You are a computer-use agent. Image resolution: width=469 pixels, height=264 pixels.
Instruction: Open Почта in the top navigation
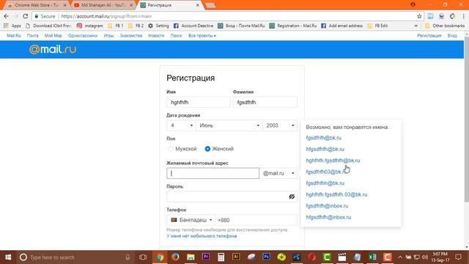[x=32, y=36]
